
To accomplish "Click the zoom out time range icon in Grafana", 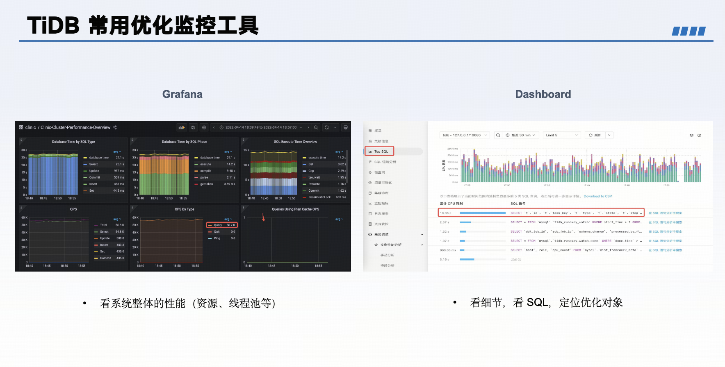I will 316,127.
